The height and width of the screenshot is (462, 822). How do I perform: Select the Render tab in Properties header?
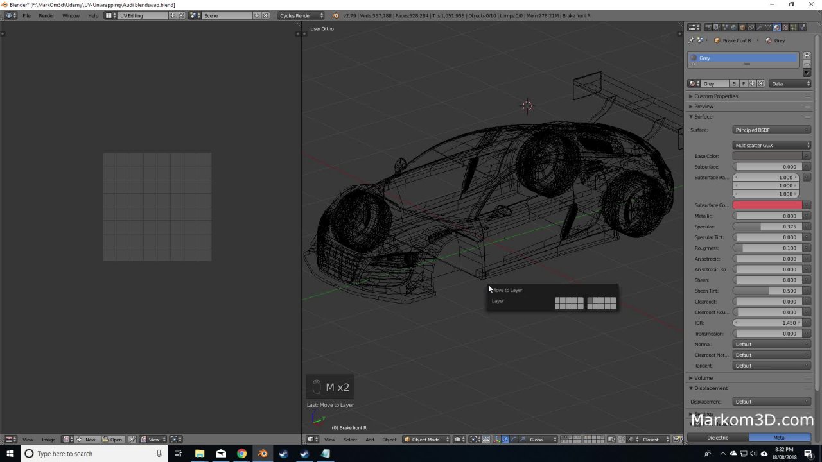[708, 27]
